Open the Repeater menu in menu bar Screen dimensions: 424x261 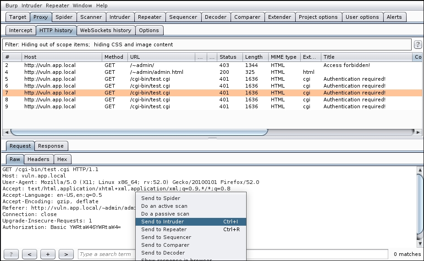57,6
